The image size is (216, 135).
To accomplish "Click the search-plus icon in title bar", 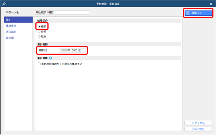I will click(5, 4).
